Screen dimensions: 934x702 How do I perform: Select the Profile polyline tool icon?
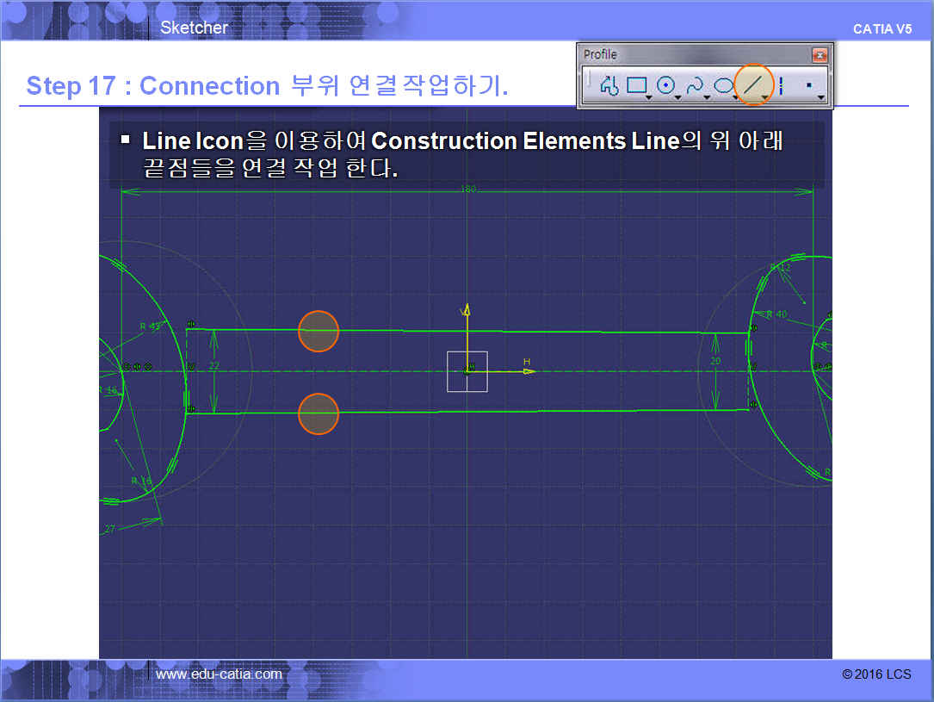(609, 85)
